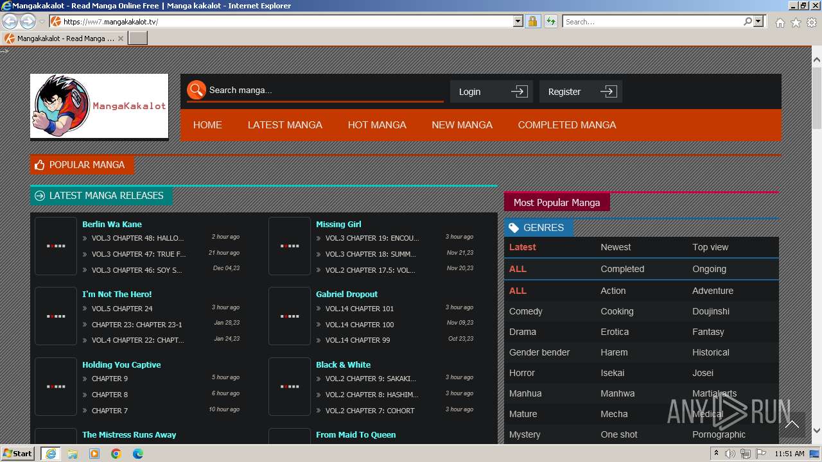
Task: Select the Isekai genre
Action: point(613,373)
